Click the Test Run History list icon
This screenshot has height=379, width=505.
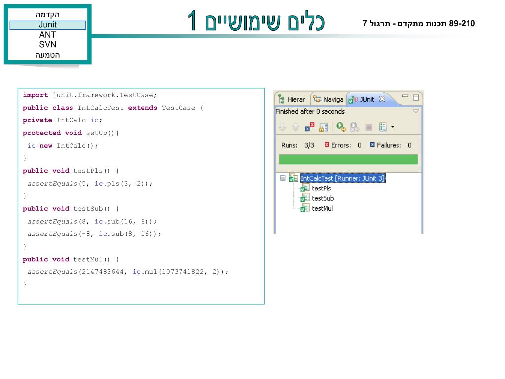tap(383, 127)
